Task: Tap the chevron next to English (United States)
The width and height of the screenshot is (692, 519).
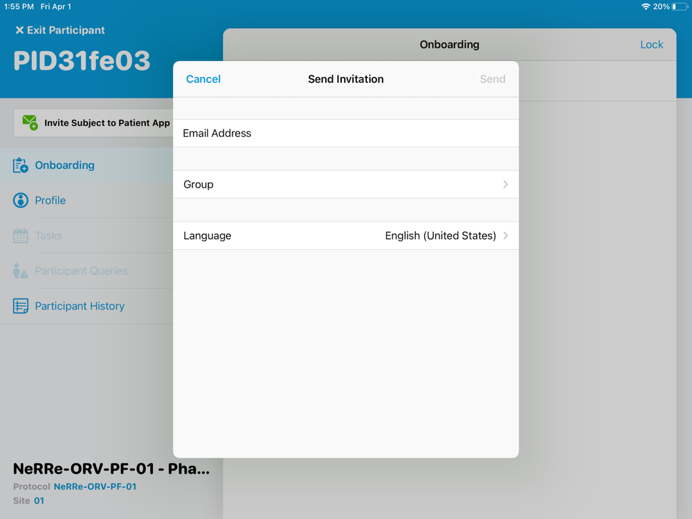Action: [505, 236]
